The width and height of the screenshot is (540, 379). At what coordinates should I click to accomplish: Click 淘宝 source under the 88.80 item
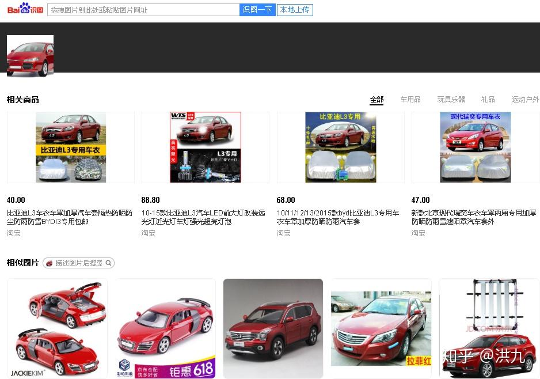[149, 233]
